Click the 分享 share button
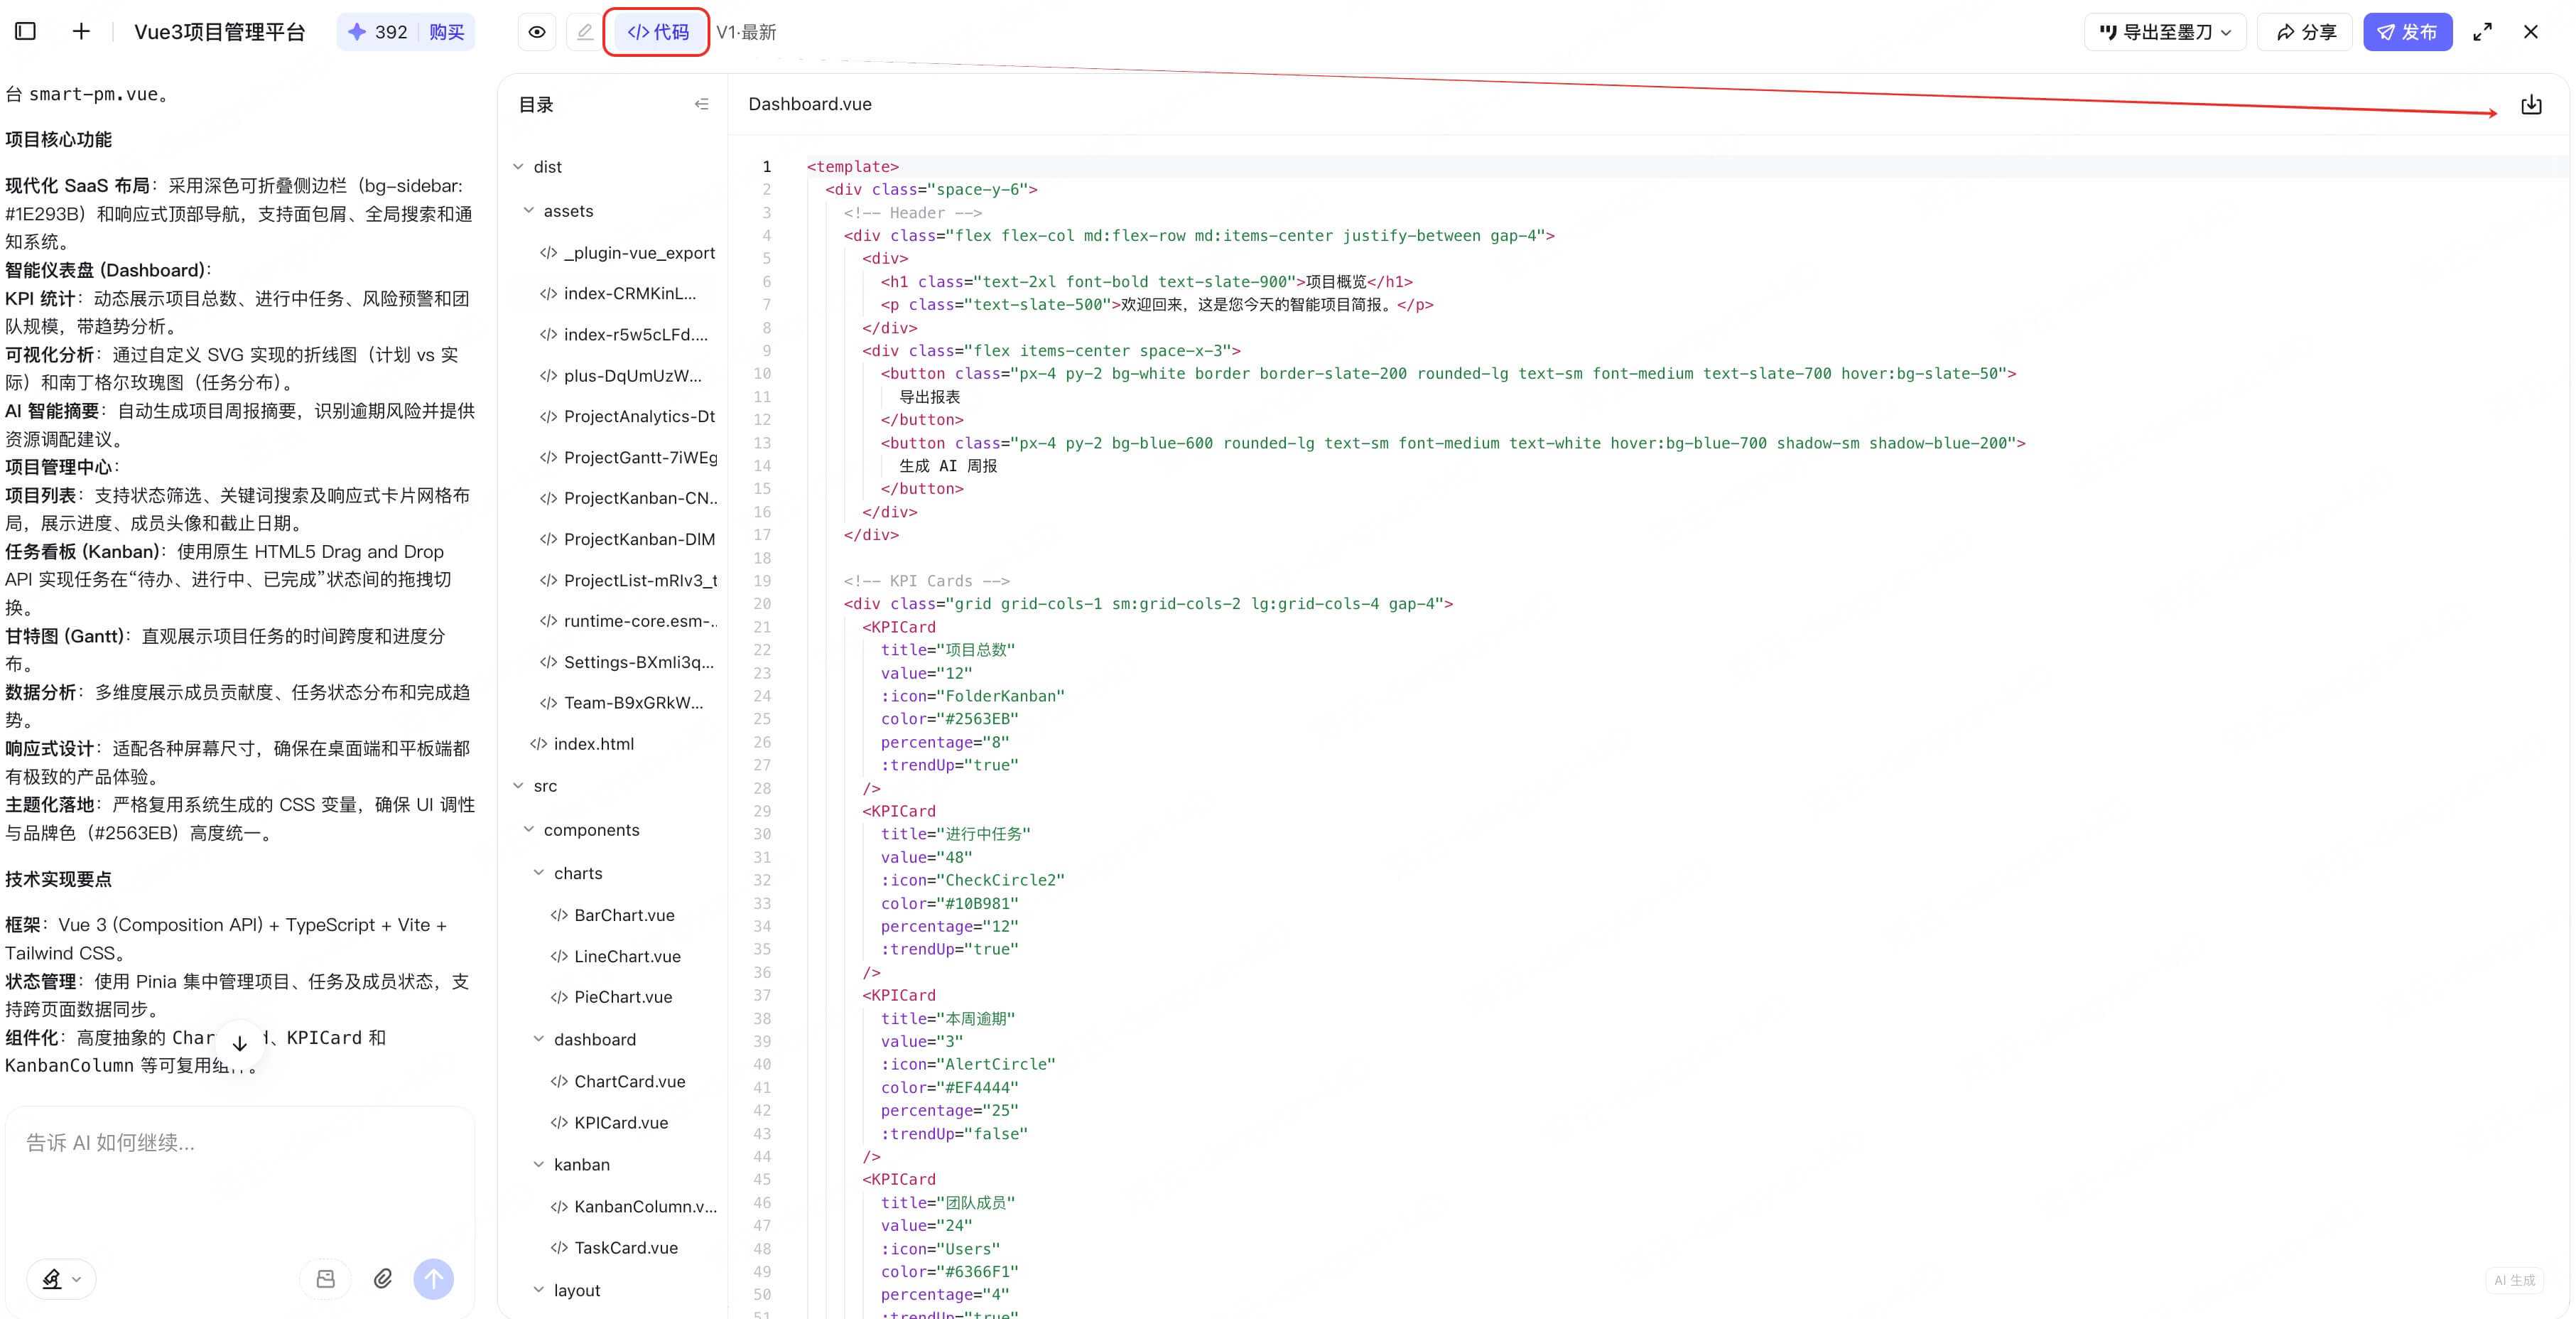This screenshot has height=1319, width=2576. (2305, 32)
